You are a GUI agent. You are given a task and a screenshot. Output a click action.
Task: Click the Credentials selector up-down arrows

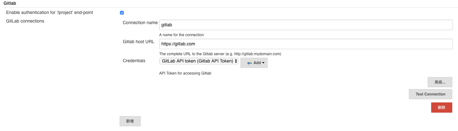click(x=236, y=61)
